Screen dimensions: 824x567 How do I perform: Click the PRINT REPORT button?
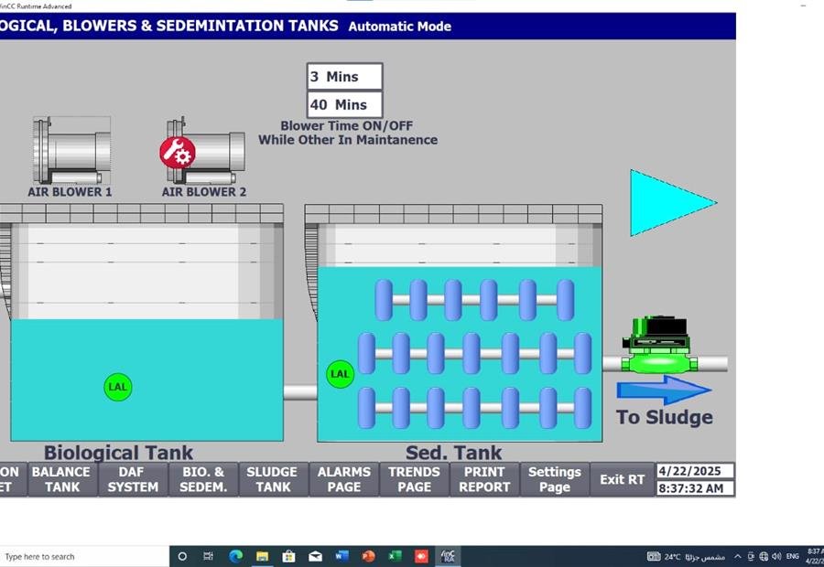coord(484,479)
